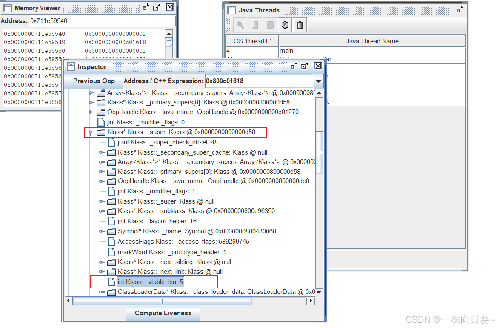The image size is (497, 328).
Task: Click the Previous Oop button
Action: (x=94, y=81)
